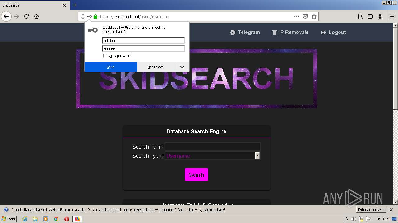Save page to Pocket
Screen dimensions: 398x223
305,16
